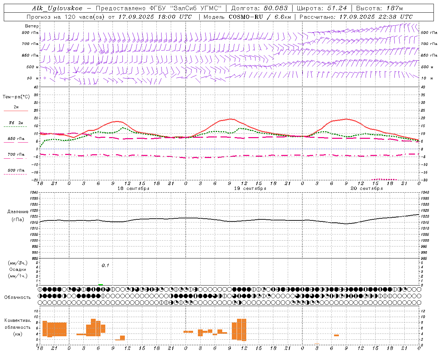
Task: Click the forecast start 17.09.2025 18:00 UTC
Action: pos(155,17)
